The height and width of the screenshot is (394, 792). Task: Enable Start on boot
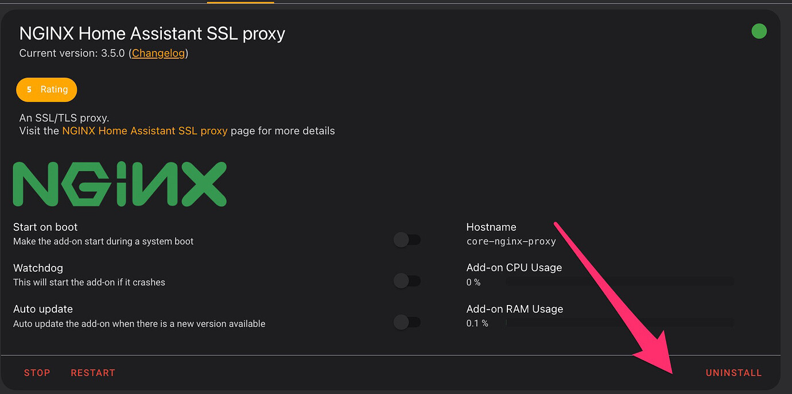(x=407, y=240)
